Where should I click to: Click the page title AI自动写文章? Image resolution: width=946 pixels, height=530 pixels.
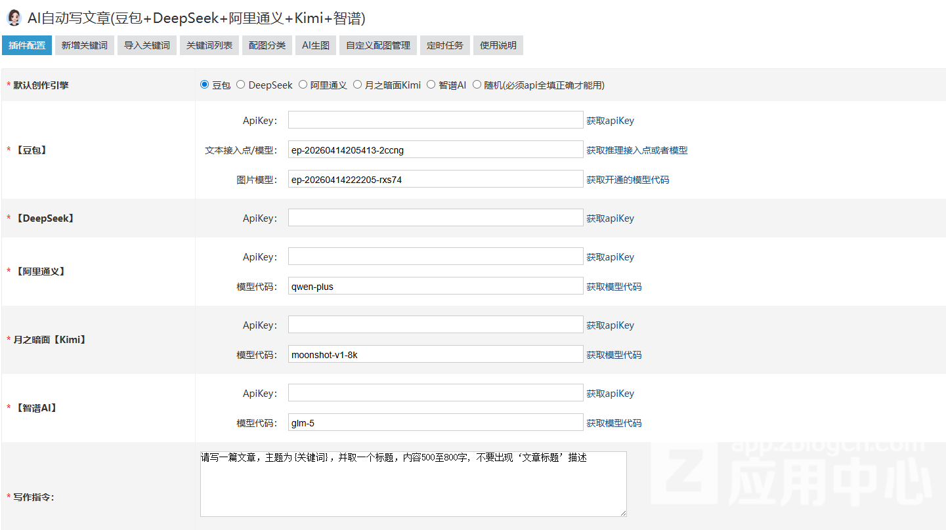click(x=196, y=18)
